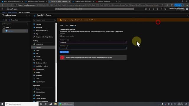Open Export template entry

[x=40, y=82]
